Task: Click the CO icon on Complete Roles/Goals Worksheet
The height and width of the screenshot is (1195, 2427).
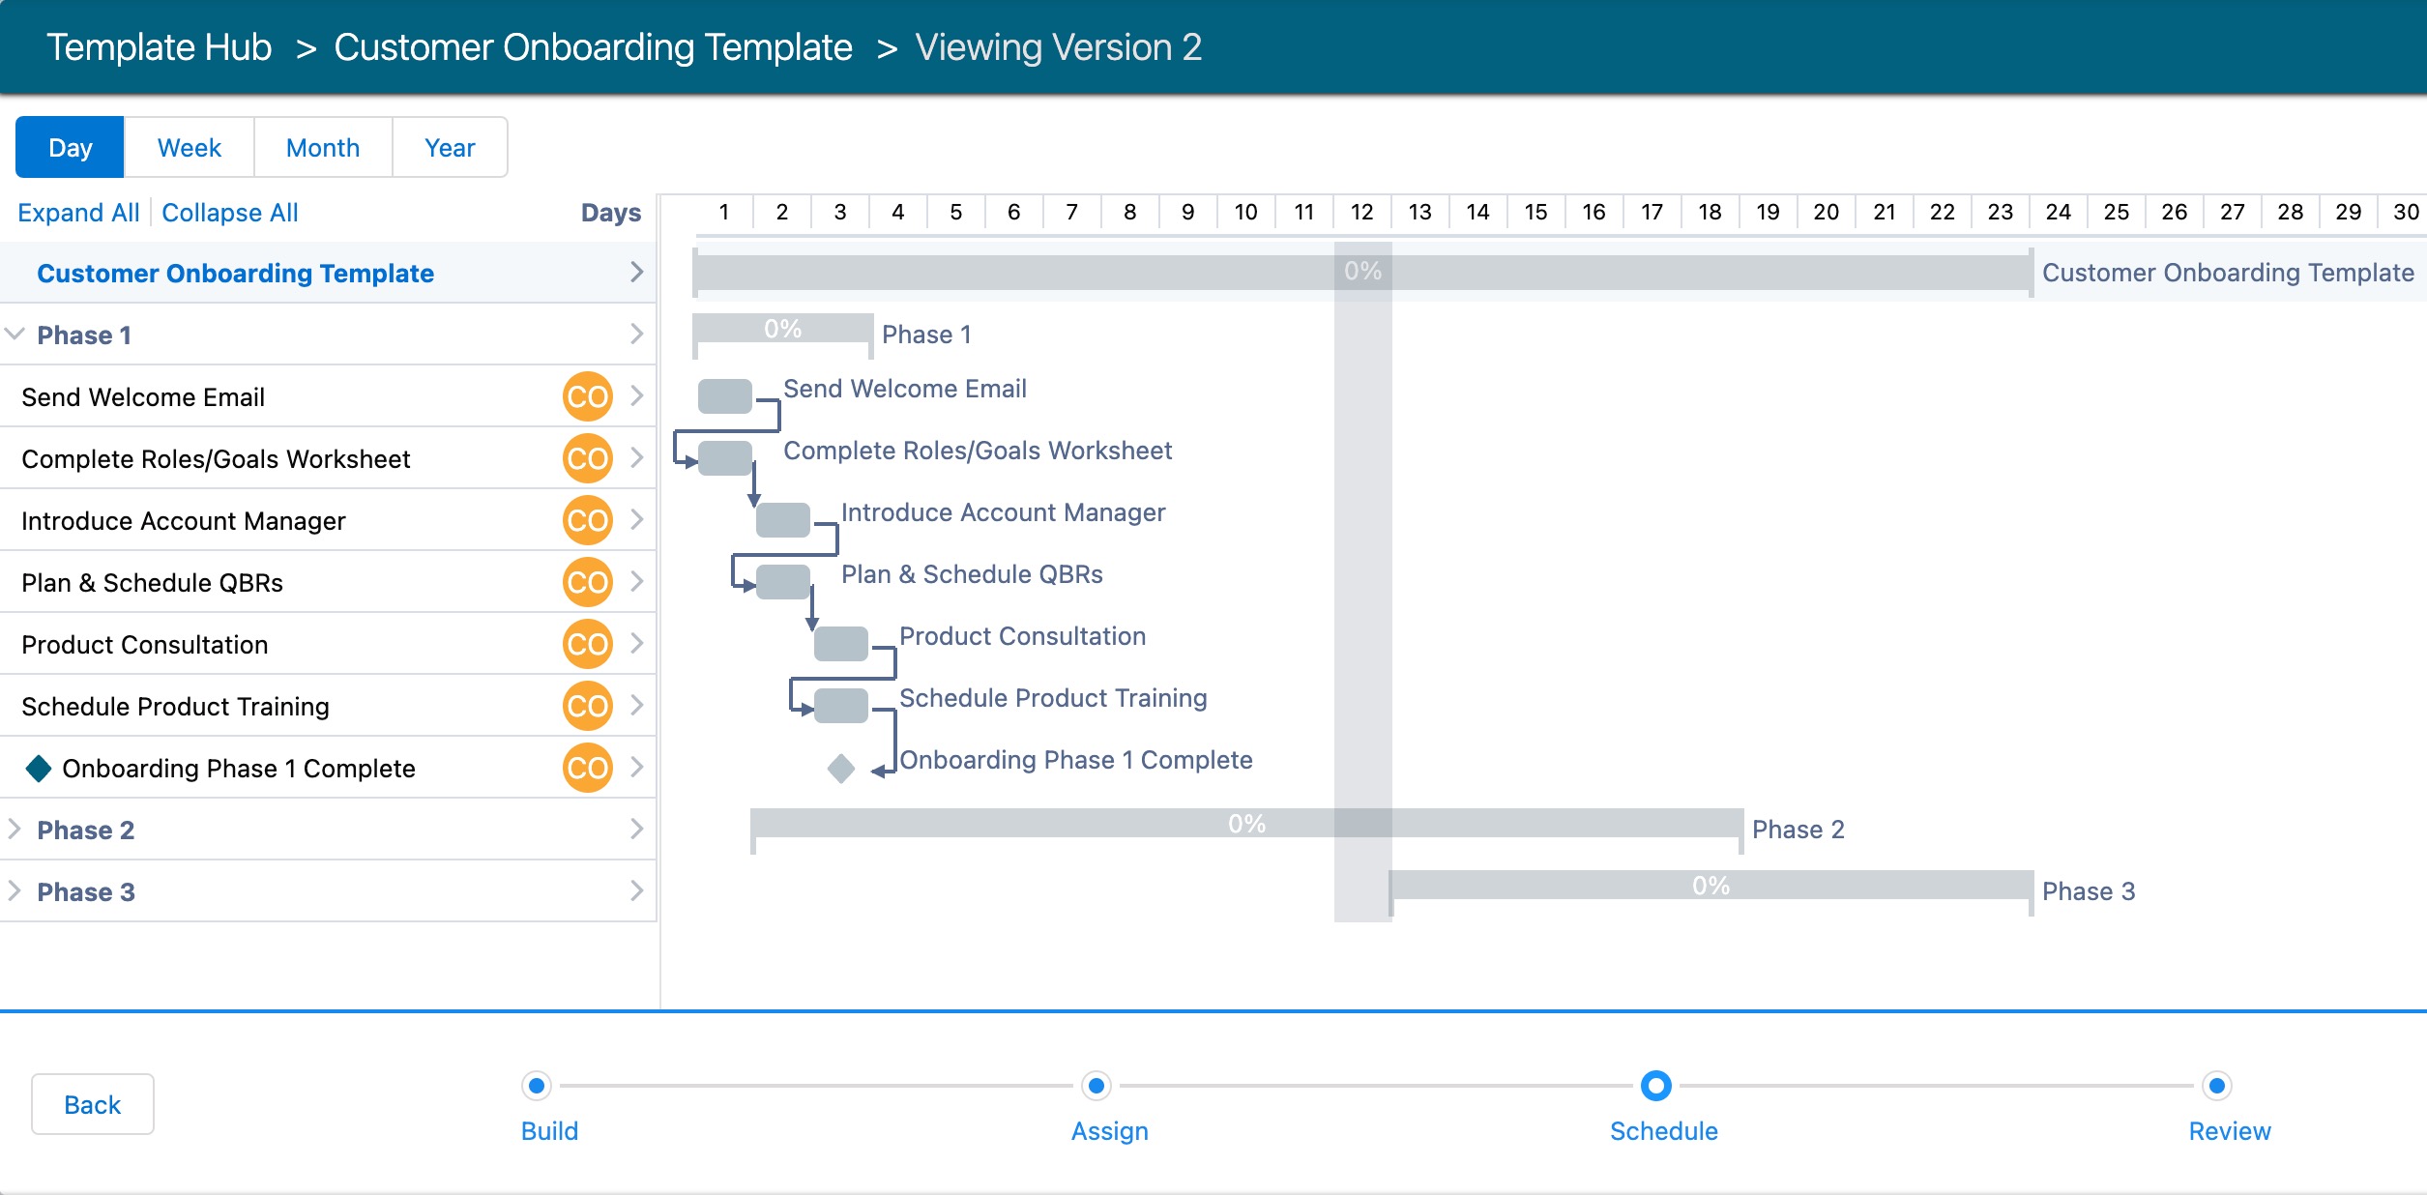Action: 588,458
